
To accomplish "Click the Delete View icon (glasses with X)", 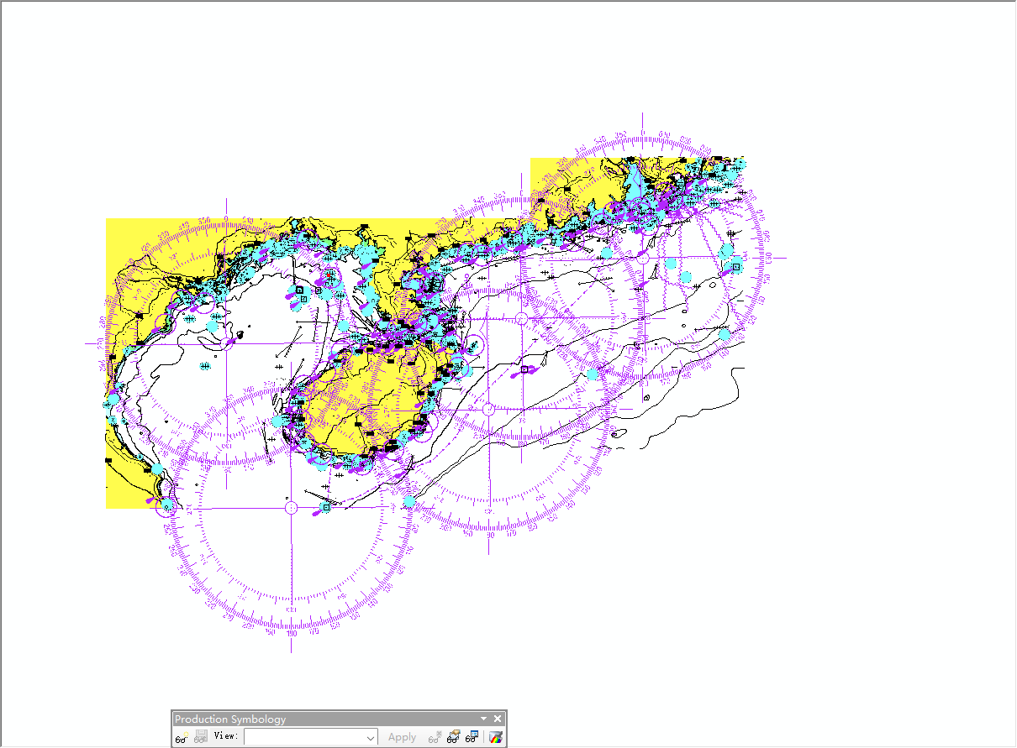I will 434,738.
